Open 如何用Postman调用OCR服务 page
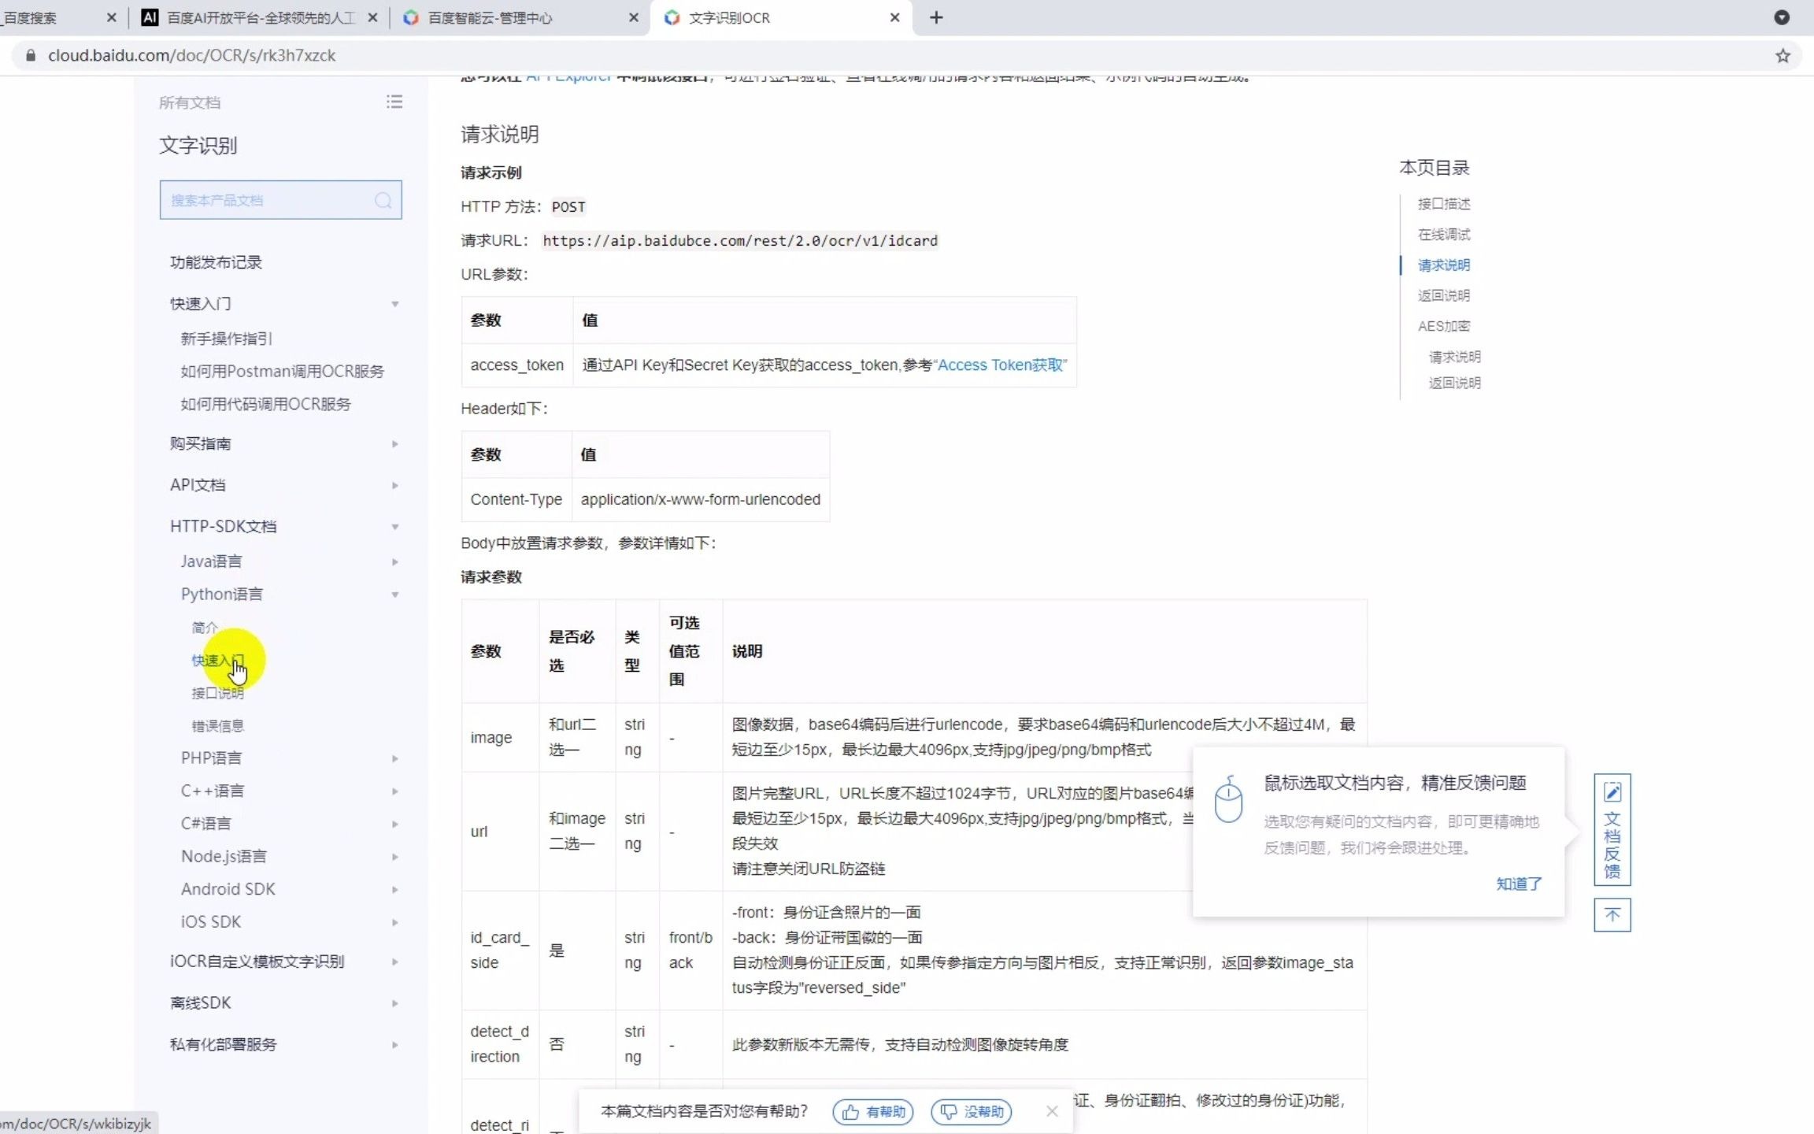 (x=282, y=371)
